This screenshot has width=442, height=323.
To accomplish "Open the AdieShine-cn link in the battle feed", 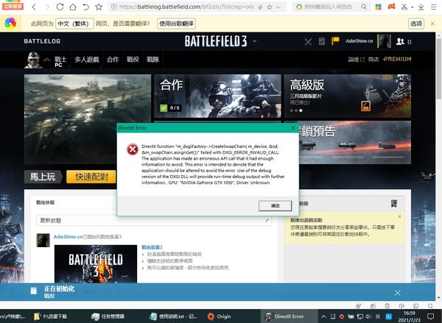I will coord(68,237).
